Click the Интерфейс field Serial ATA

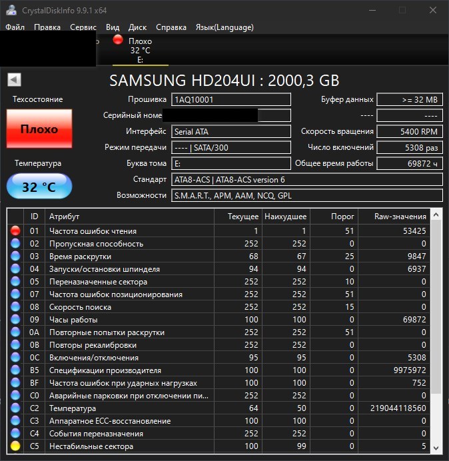[x=231, y=131]
